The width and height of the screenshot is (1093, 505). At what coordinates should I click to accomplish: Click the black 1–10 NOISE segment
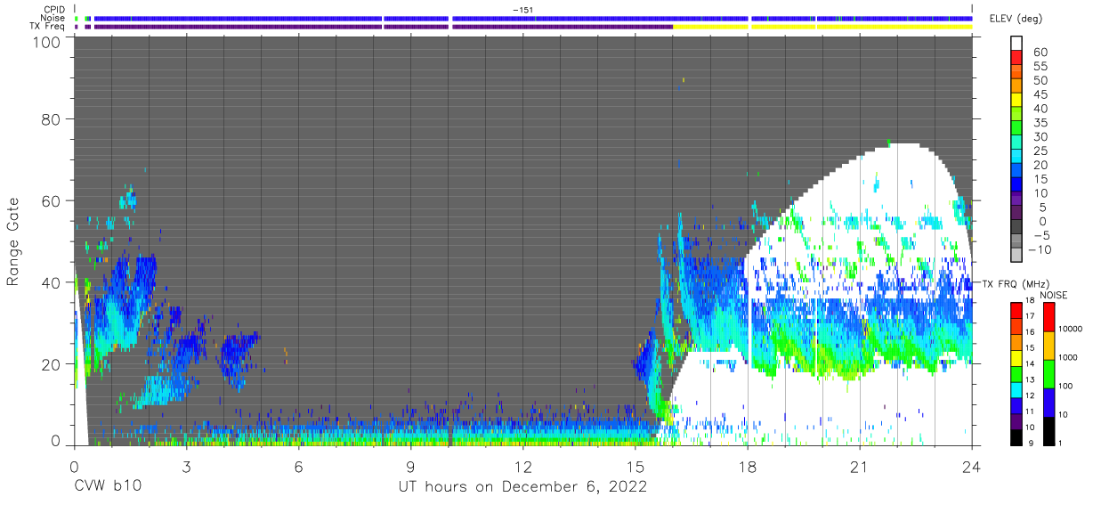tap(1048, 430)
